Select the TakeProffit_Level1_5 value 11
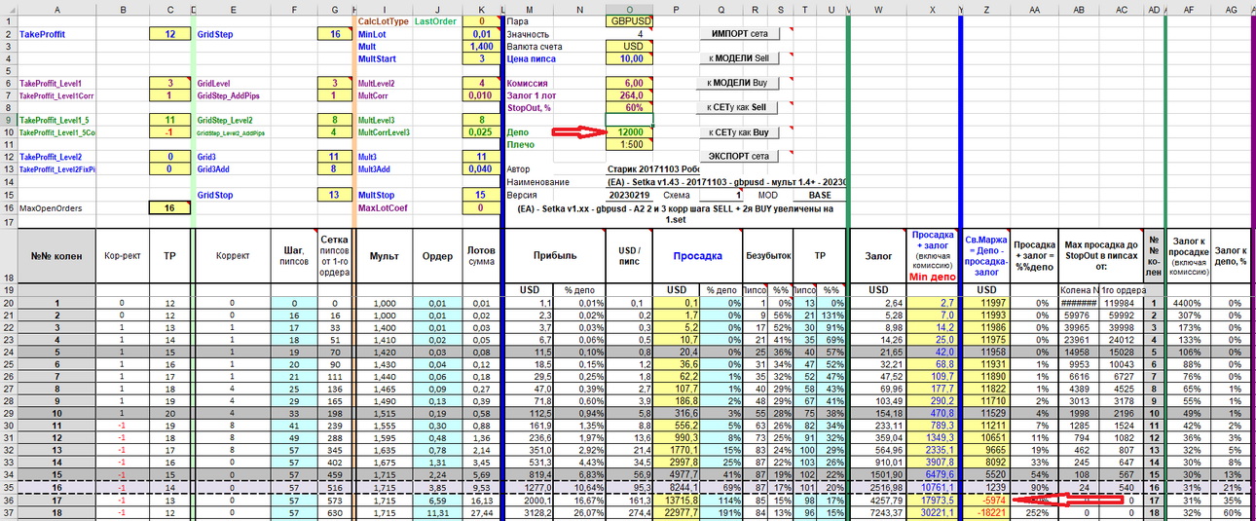1256x521 pixels. 170,120
